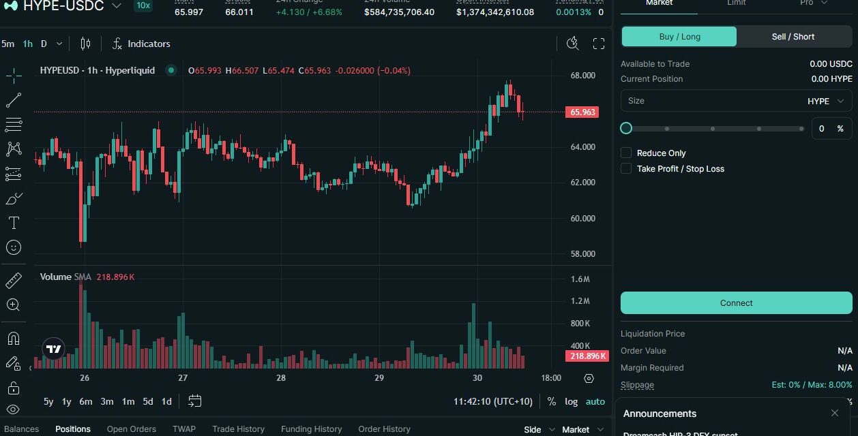
Task: Activate the zoom in tool
Action: click(14, 305)
